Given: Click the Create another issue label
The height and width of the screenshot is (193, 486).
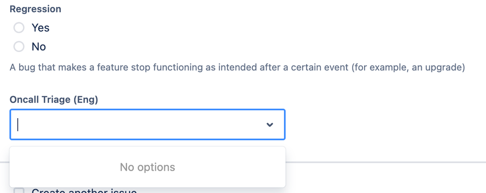Looking at the screenshot, I should pyautogui.click(x=84, y=191).
